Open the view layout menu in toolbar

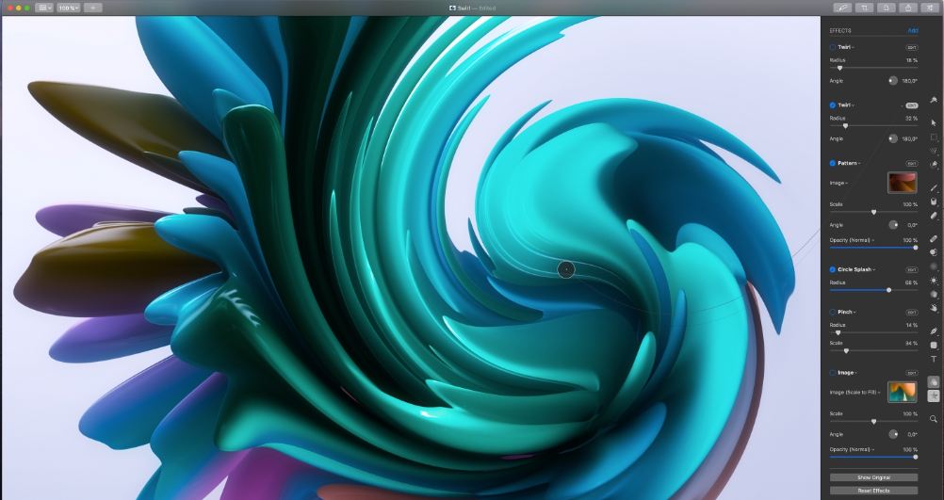(x=44, y=8)
